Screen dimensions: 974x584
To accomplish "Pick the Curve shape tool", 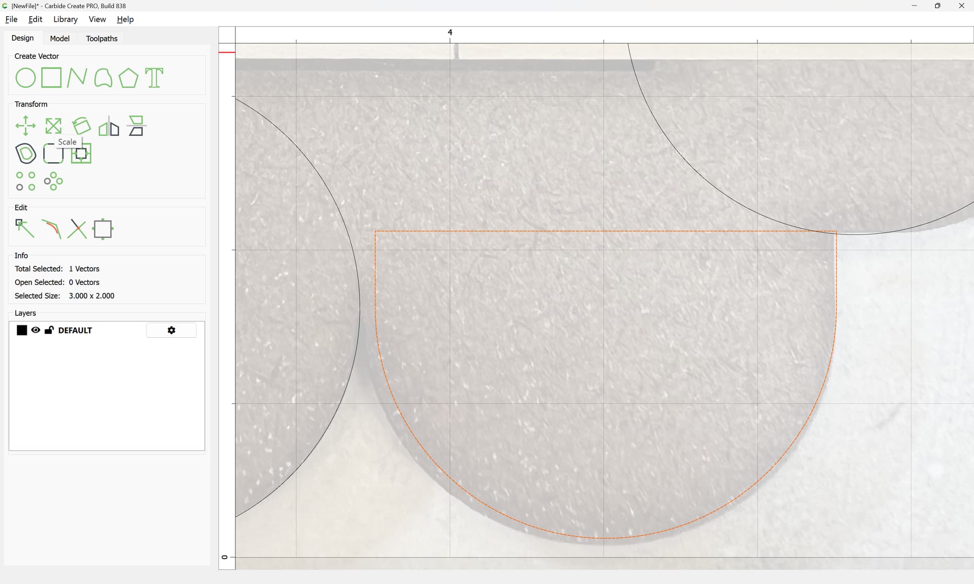I will [x=103, y=78].
